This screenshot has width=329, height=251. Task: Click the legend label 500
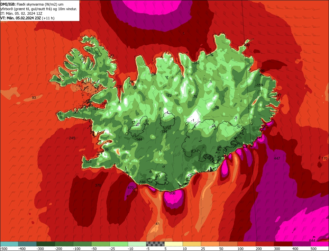coord(314,249)
